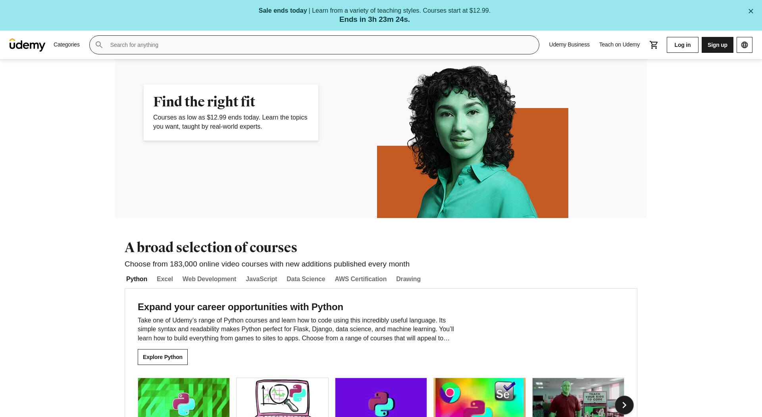This screenshot has height=417, width=762.
Task: Click the Log in button
Action: (x=682, y=45)
